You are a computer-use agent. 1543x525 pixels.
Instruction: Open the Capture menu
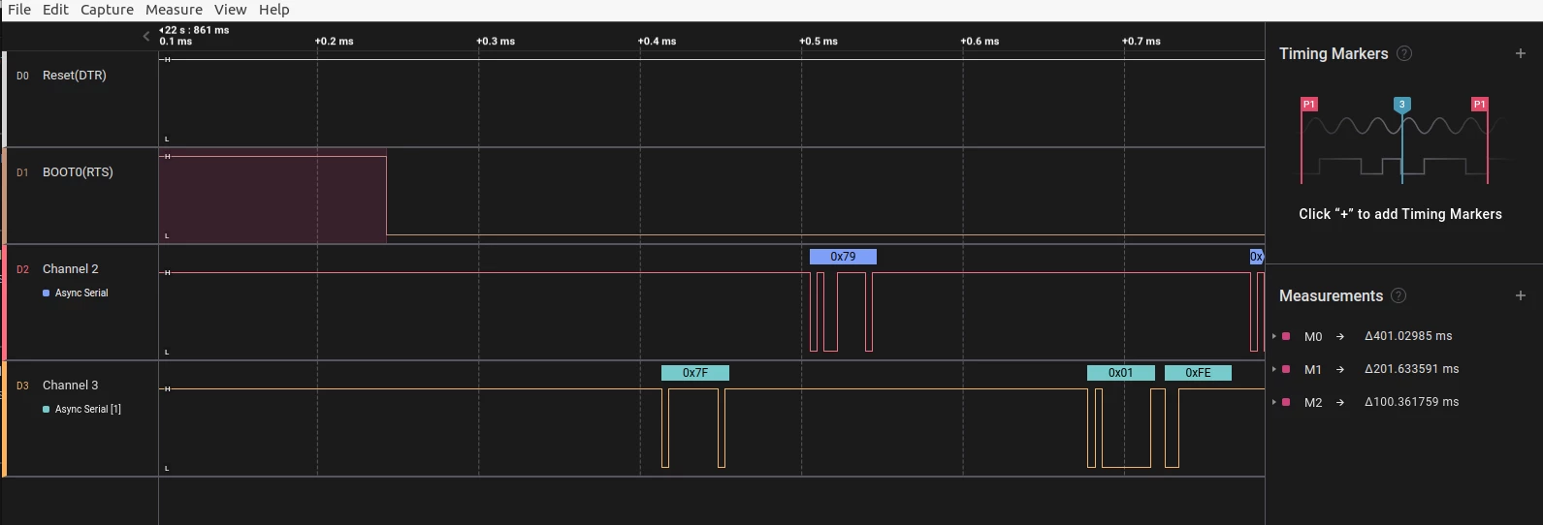click(x=107, y=10)
